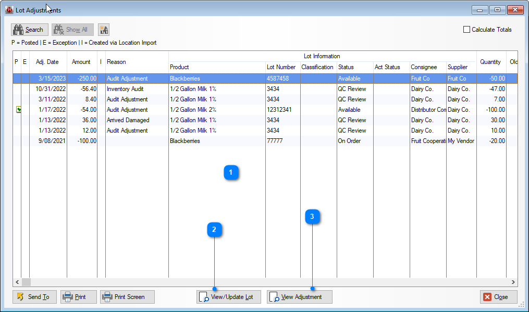Click lot number 77777
Screen dimensions: 529x312
282,141
